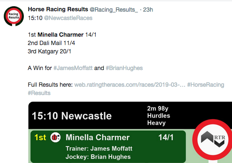Click the 2nd Dali Mail 11/4 line

pos(51,43)
